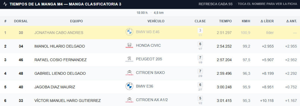Viewport: 300px width, 106px height.
Task: Click the Δ LÍDER column header
Action: (x=267, y=21)
